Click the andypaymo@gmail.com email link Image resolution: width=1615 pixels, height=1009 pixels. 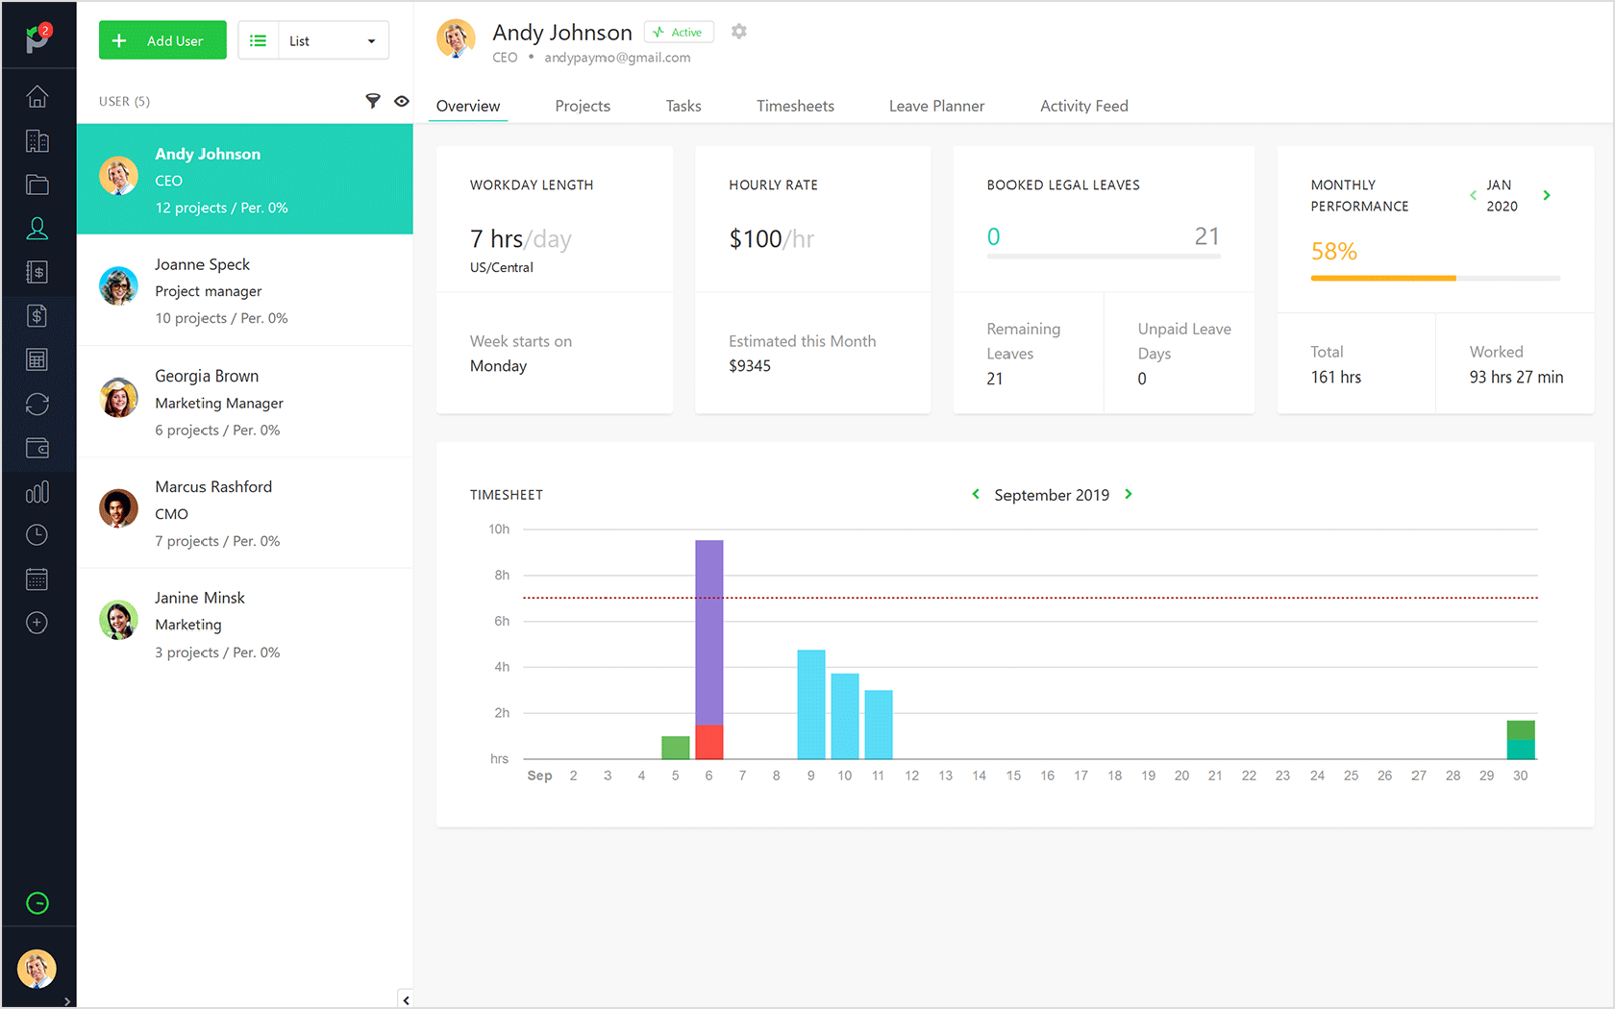(x=616, y=57)
